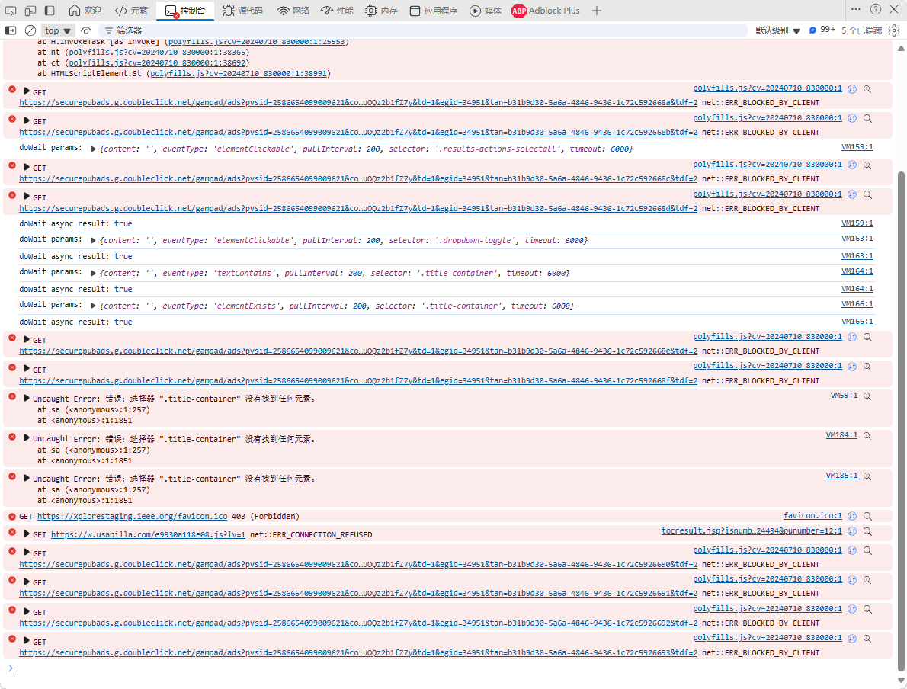
Task: Open the doubleclick URL ending 592668e
Action: pyautogui.click(x=358, y=351)
